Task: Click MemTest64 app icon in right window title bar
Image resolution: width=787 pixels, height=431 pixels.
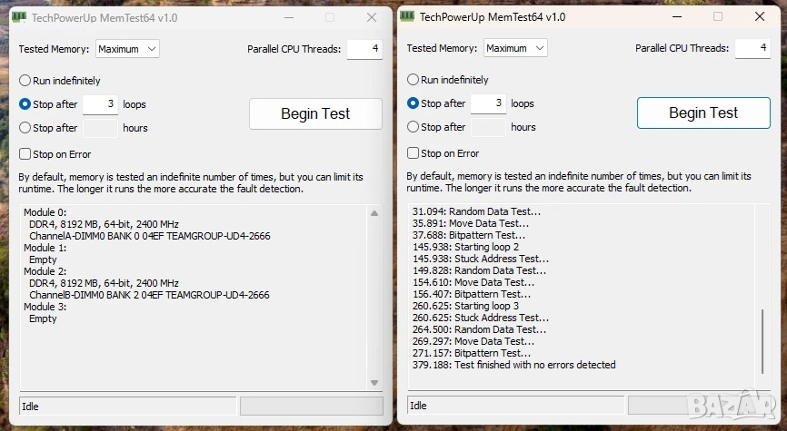Action: click(x=407, y=16)
